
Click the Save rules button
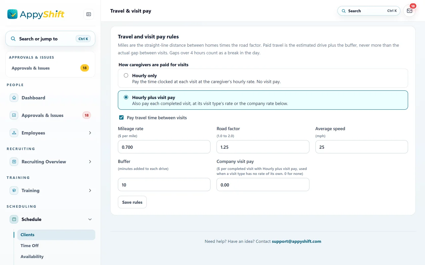[132, 202]
